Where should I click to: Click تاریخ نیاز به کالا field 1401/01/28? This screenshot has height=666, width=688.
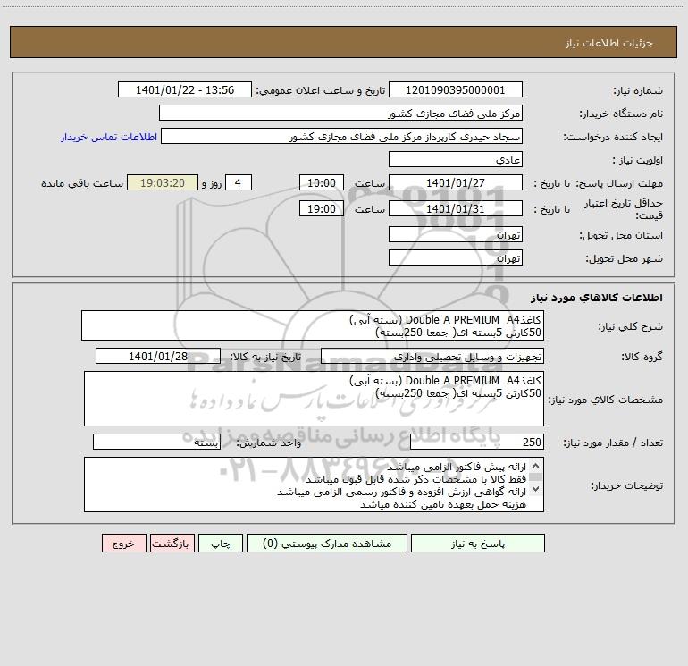pyautogui.click(x=158, y=356)
